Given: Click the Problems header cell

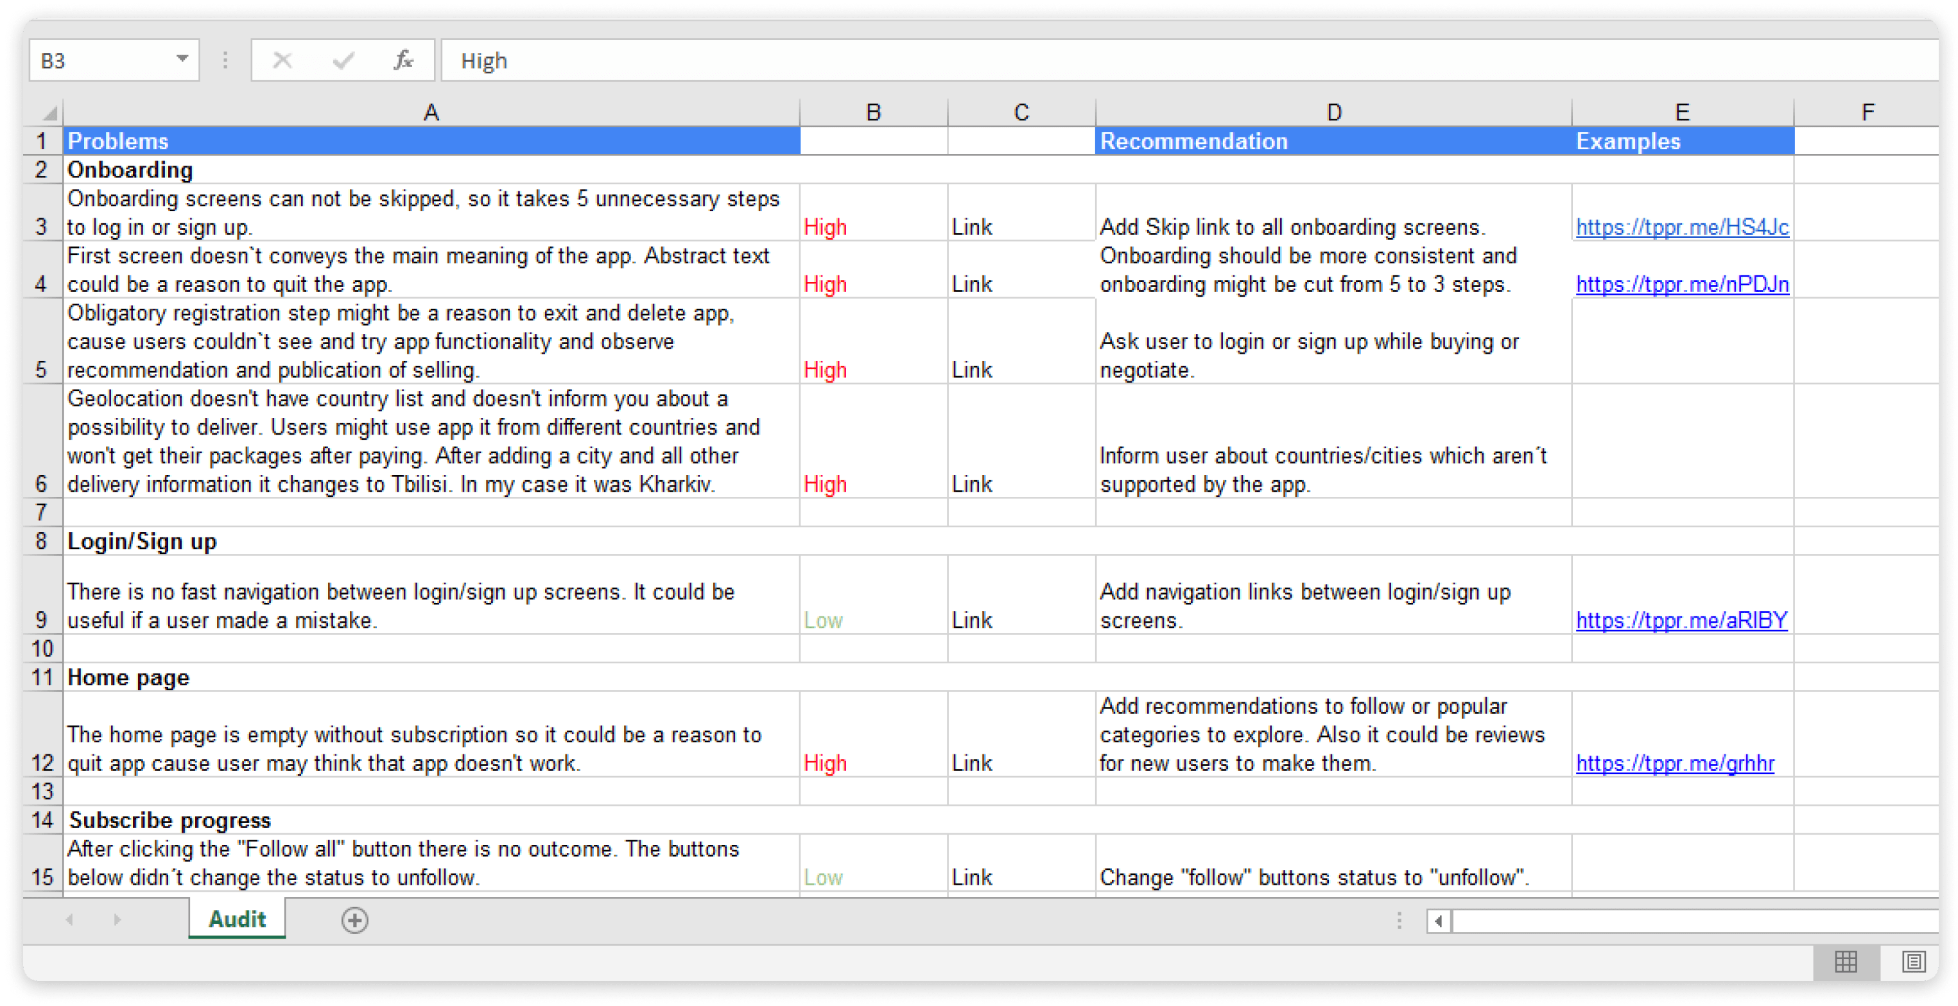Looking at the screenshot, I should [x=431, y=141].
